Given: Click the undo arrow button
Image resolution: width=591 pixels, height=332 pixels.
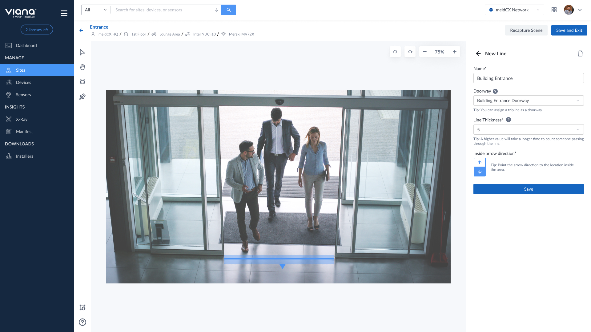Looking at the screenshot, I should 395,52.
